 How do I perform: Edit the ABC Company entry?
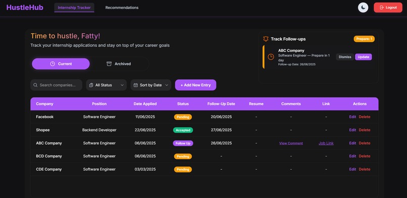(352, 143)
